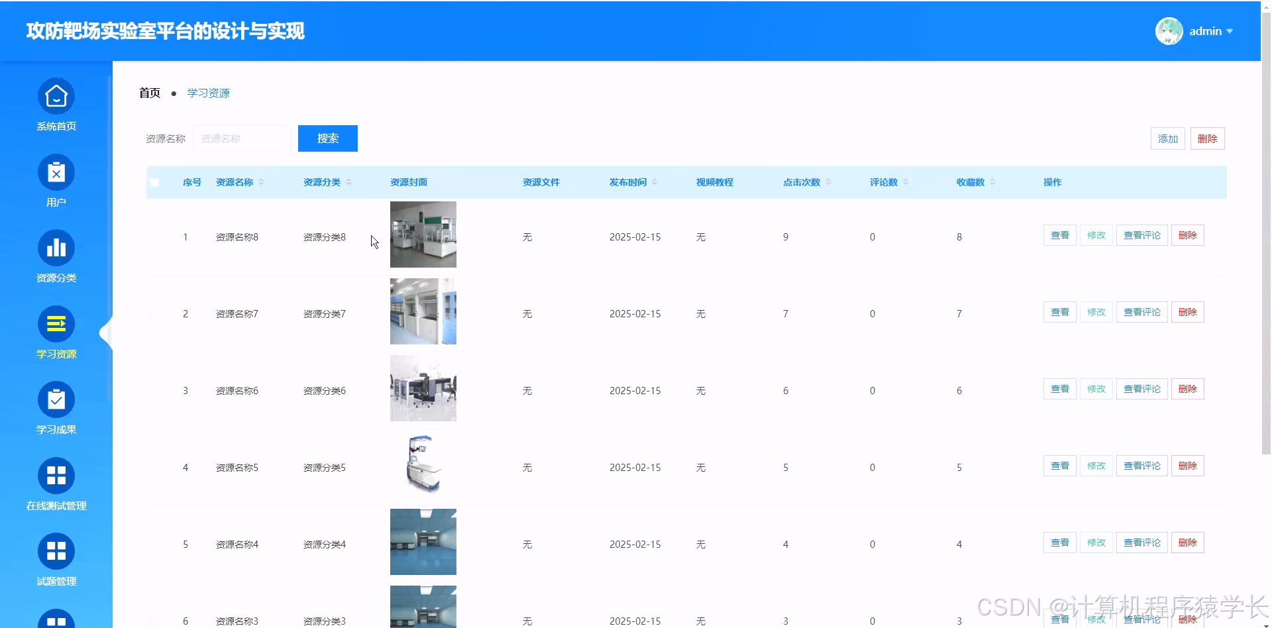Click 查看评论 for 资源名称6 row
Screen dimensions: 1272x628
coord(1142,389)
